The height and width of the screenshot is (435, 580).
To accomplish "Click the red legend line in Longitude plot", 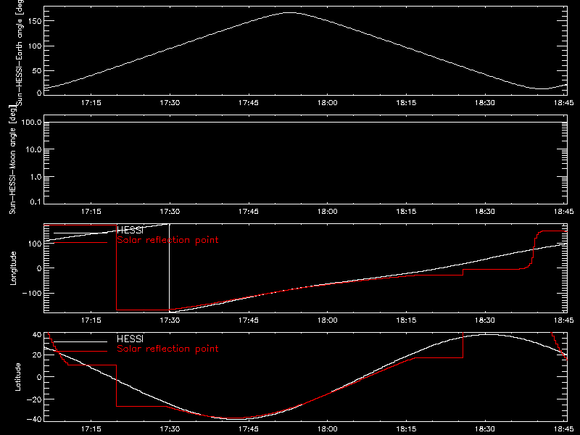I will point(80,243).
